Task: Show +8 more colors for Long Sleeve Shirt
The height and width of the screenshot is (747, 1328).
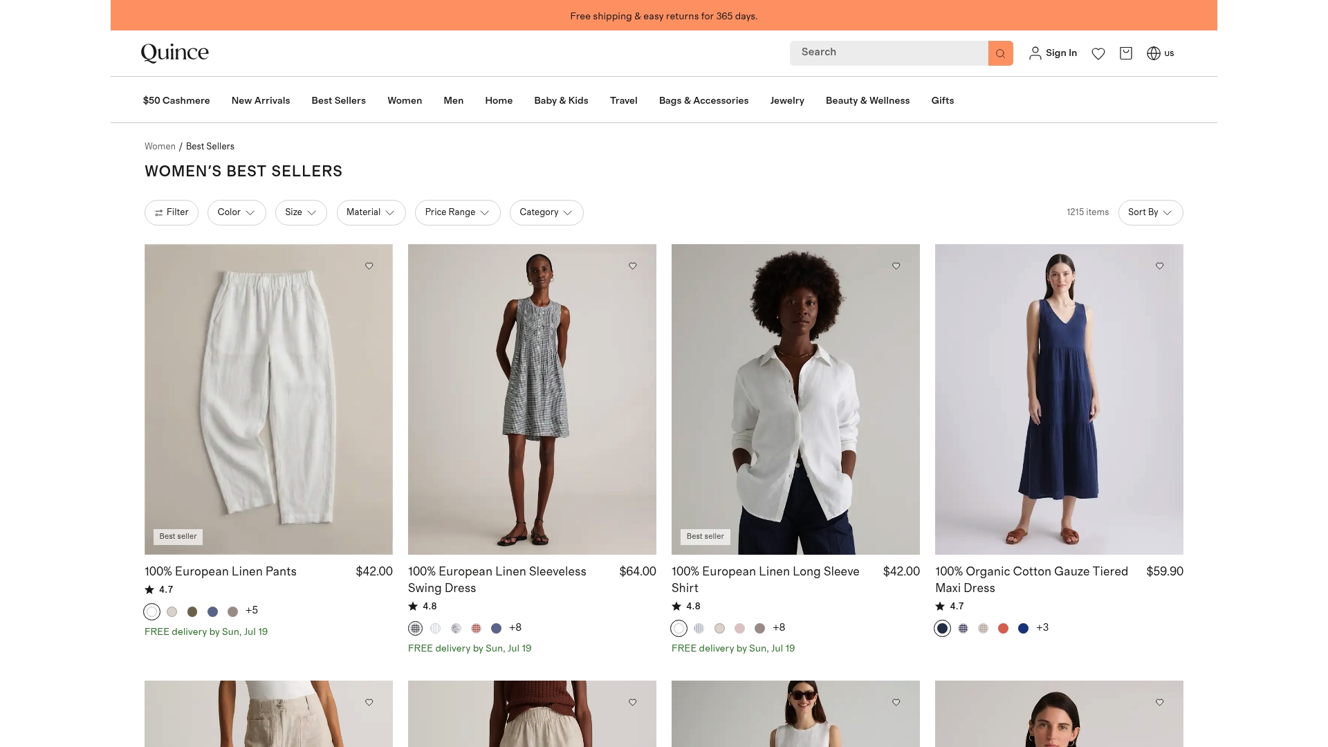Action: click(779, 627)
